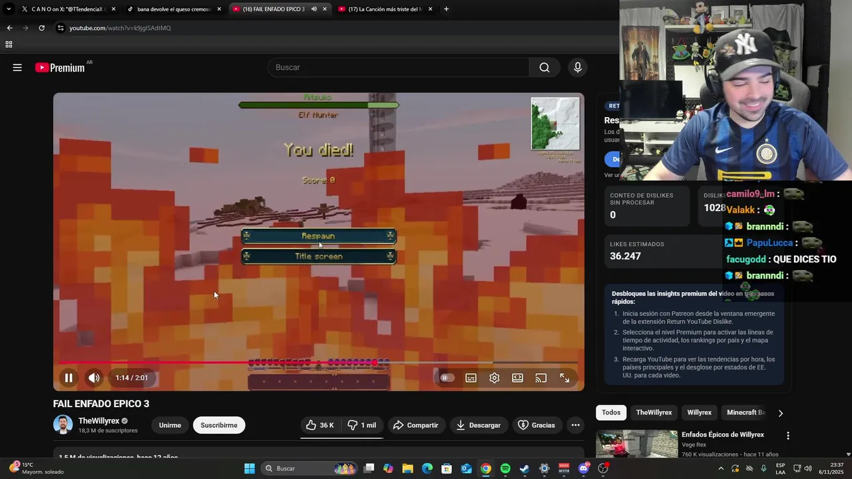Mute the FAIL ENFADO EPICO tab audio
Viewport: 852px width, 479px height.
(x=314, y=9)
